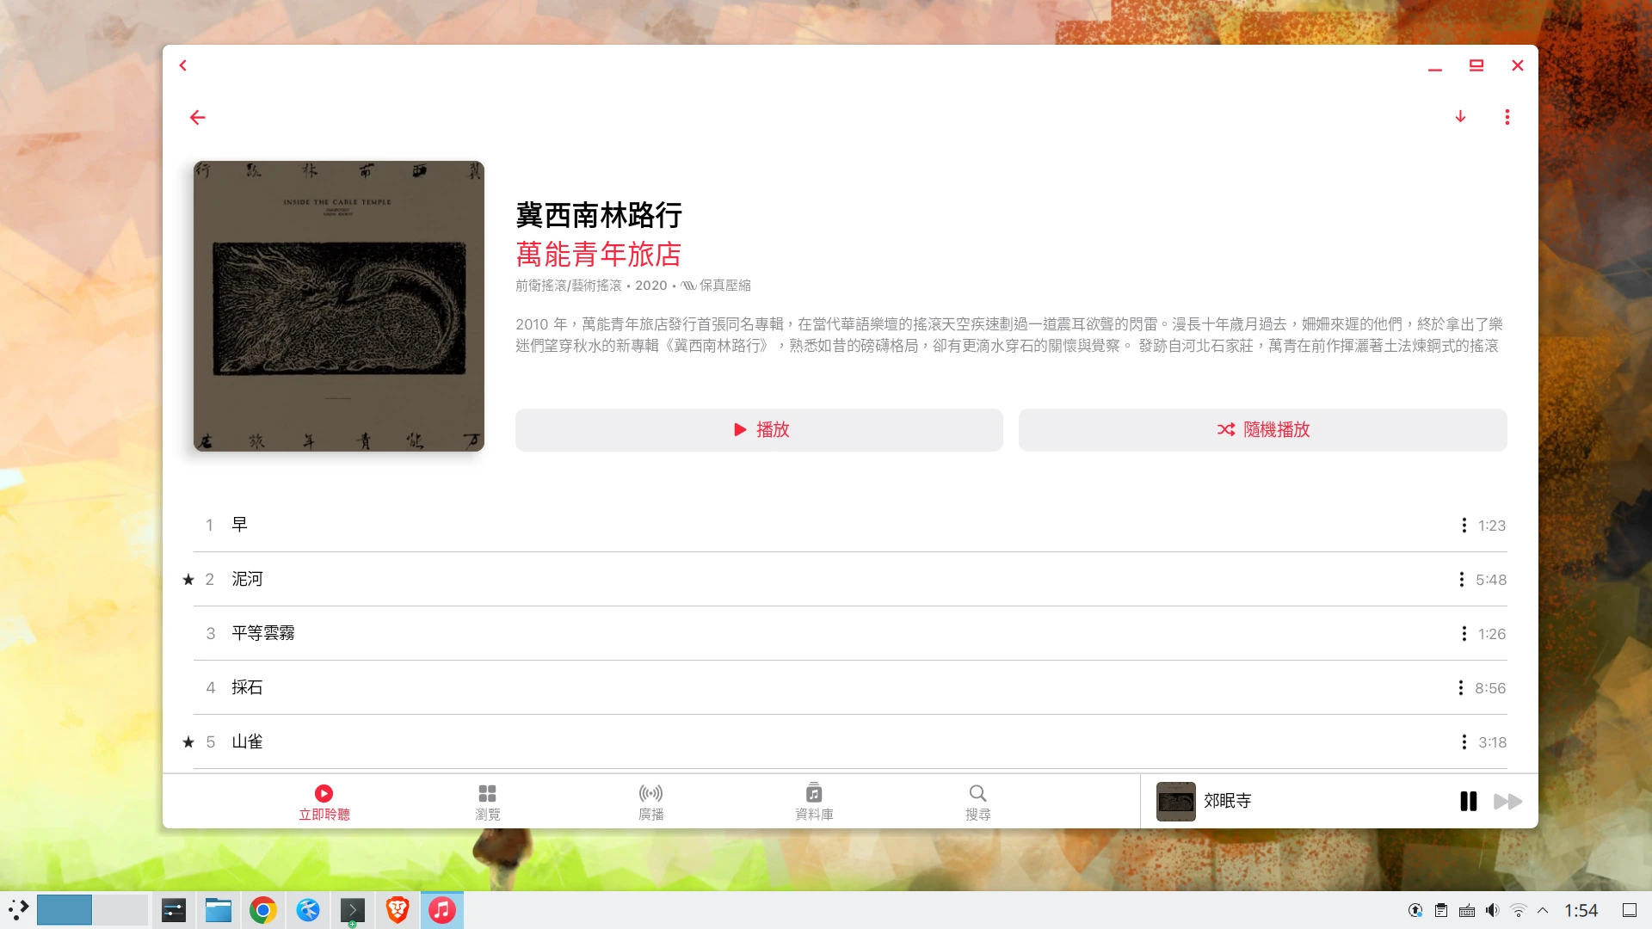This screenshot has height=929, width=1652.
Task: Open the volume control in system tray
Action: (x=1492, y=910)
